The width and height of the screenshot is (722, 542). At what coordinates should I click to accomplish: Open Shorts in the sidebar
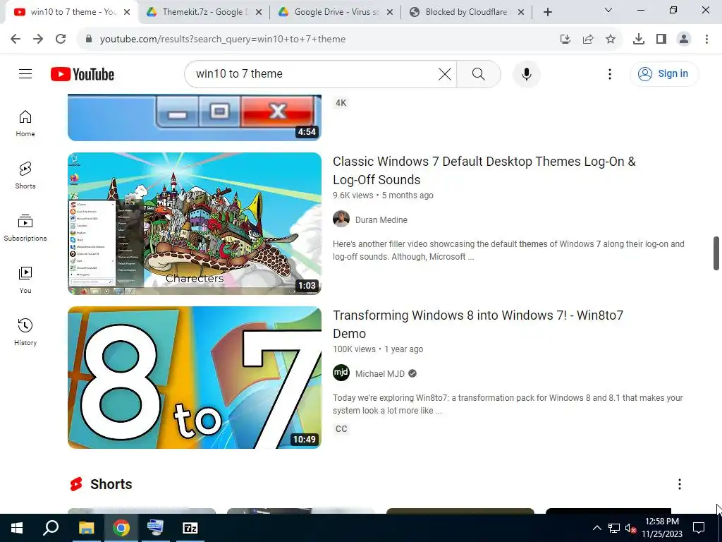pyautogui.click(x=25, y=176)
